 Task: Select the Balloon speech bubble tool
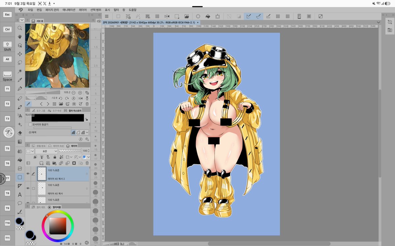pos(20,203)
